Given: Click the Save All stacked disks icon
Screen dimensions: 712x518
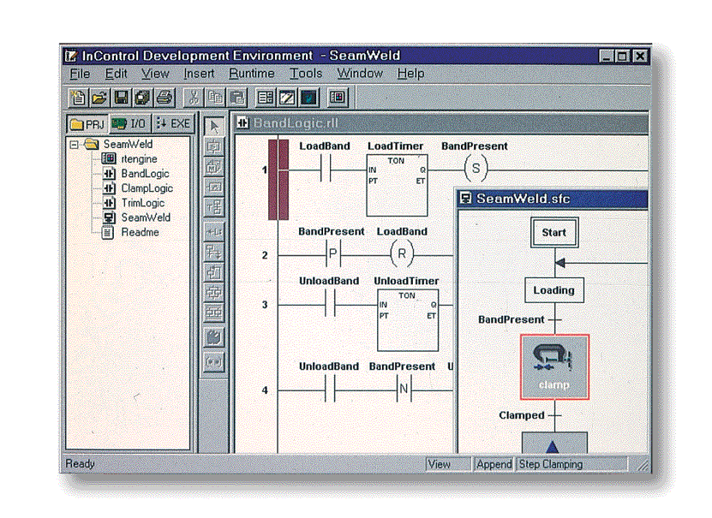Looking at the screenshot, I should 142,97.
